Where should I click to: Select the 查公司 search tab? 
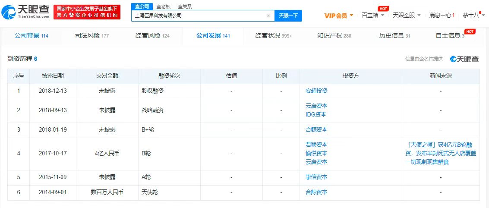[x=142, y=6]
